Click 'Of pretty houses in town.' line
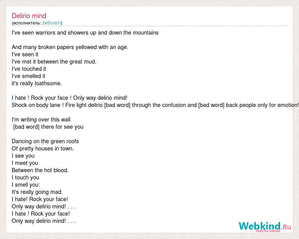 (x=43, y=149)
